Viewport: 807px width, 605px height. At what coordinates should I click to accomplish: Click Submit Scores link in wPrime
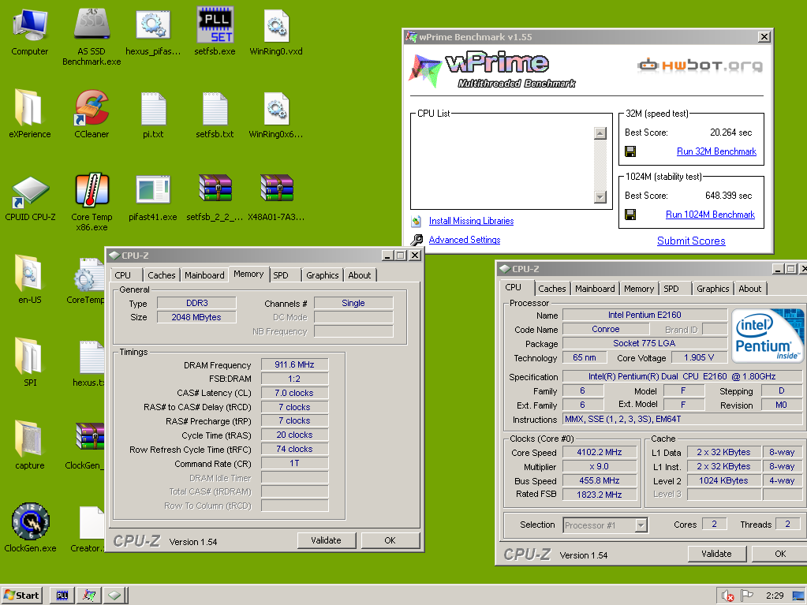[x=691, y=241]
